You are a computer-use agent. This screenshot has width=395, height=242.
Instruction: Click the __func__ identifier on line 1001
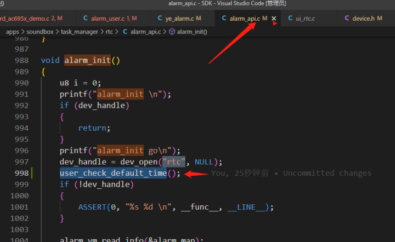coord(200,207)
